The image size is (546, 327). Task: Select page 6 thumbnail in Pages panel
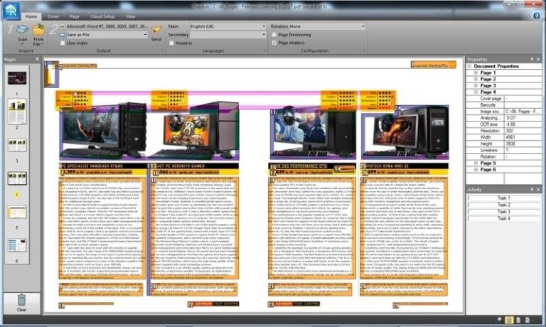point(17,245)
